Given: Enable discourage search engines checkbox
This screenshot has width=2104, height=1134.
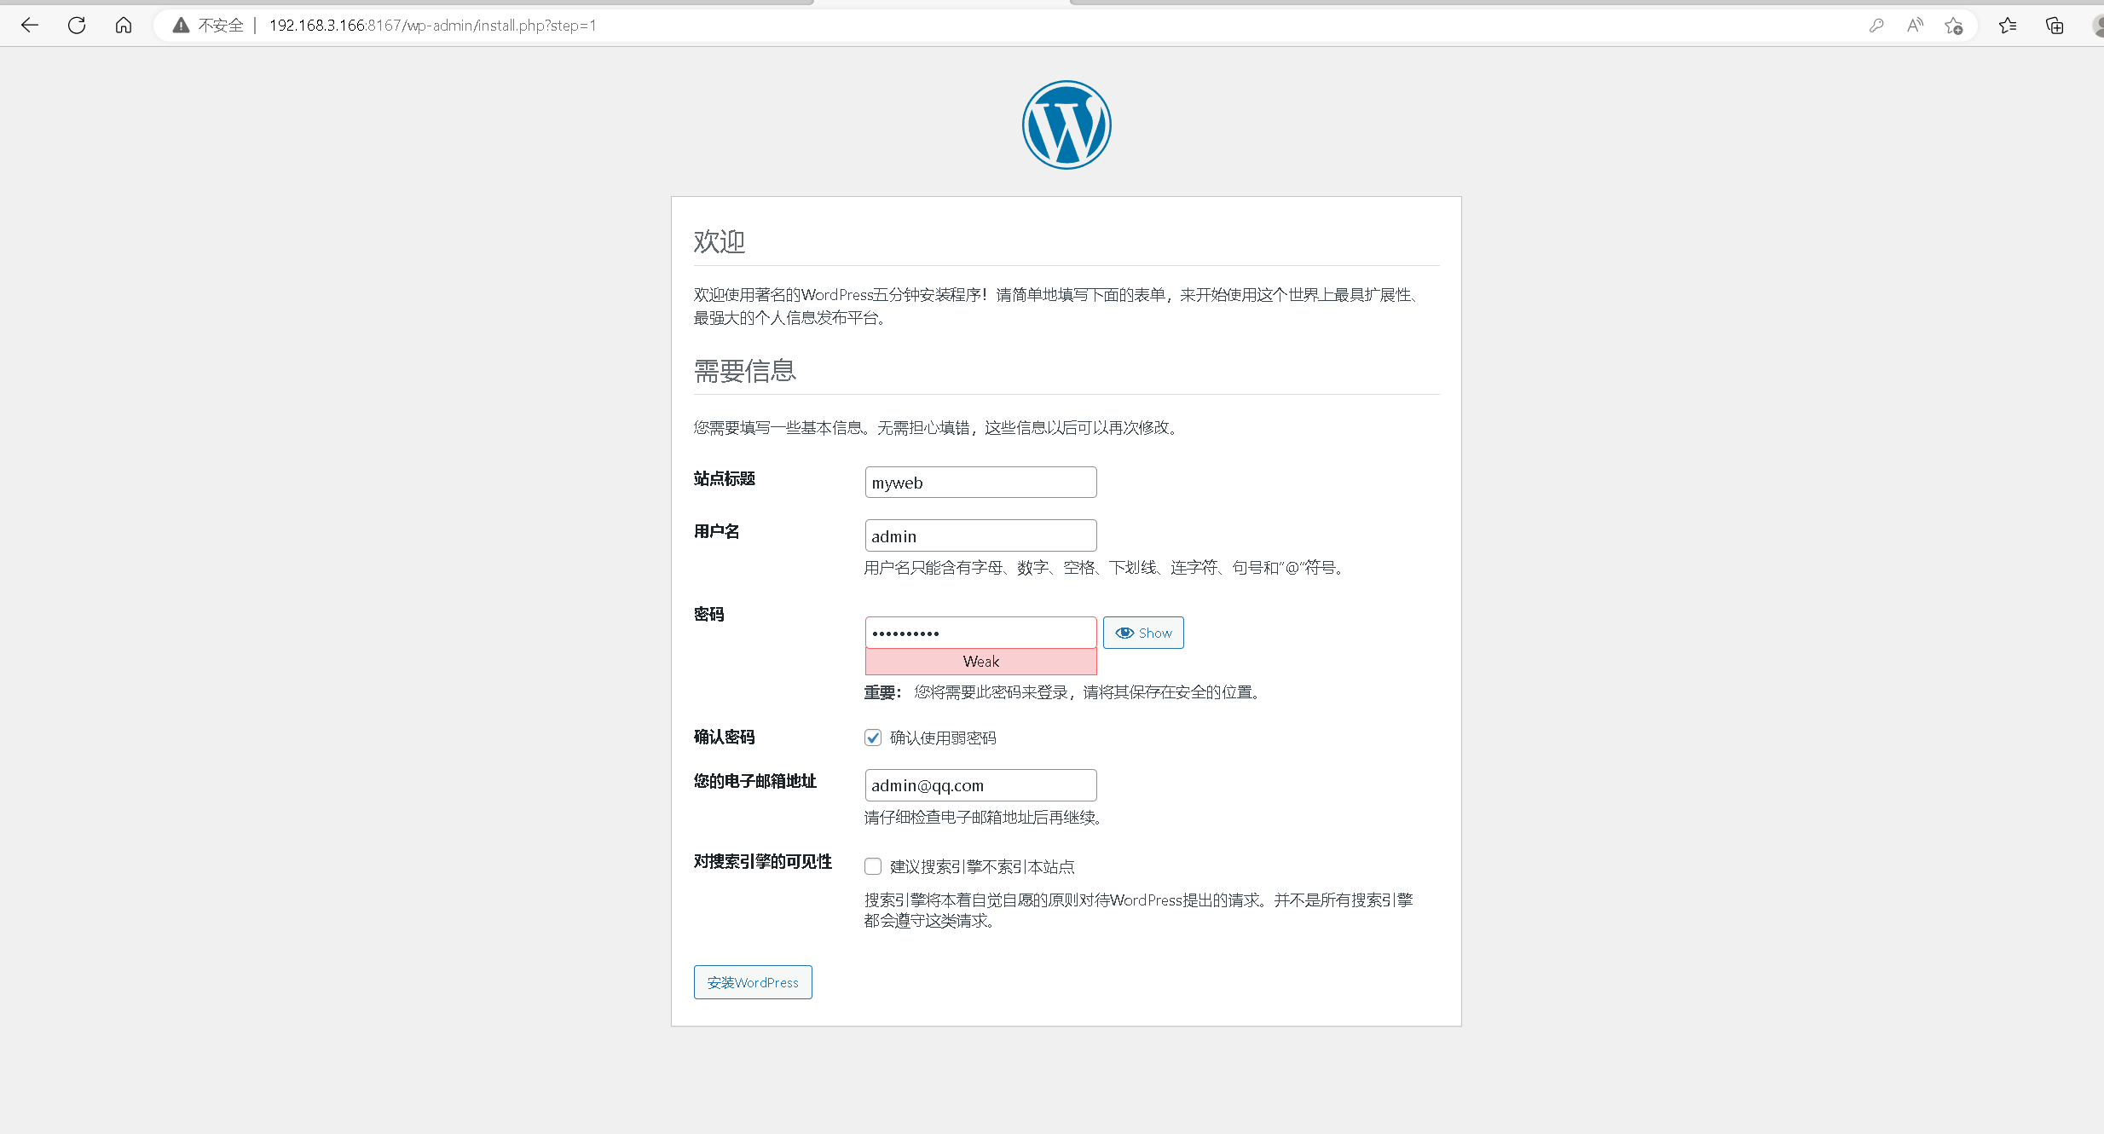Looking at the screenshot, I should [x=873, y=866].
